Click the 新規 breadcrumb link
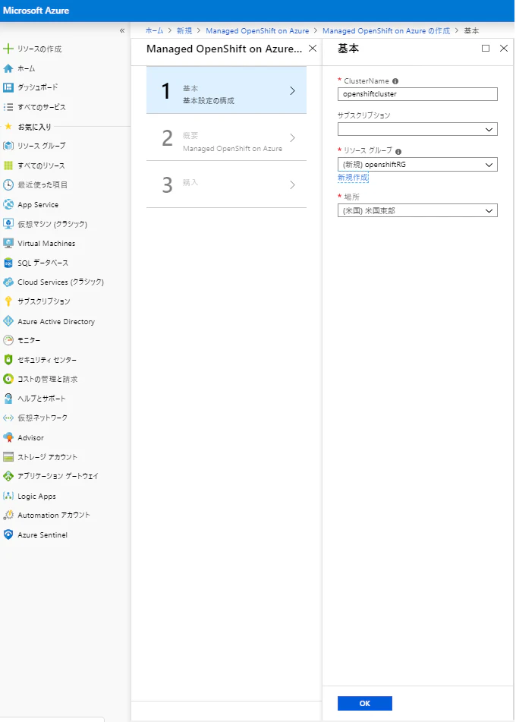The width and height of the screenshot is (516, 722). click(x=184, y=30)
